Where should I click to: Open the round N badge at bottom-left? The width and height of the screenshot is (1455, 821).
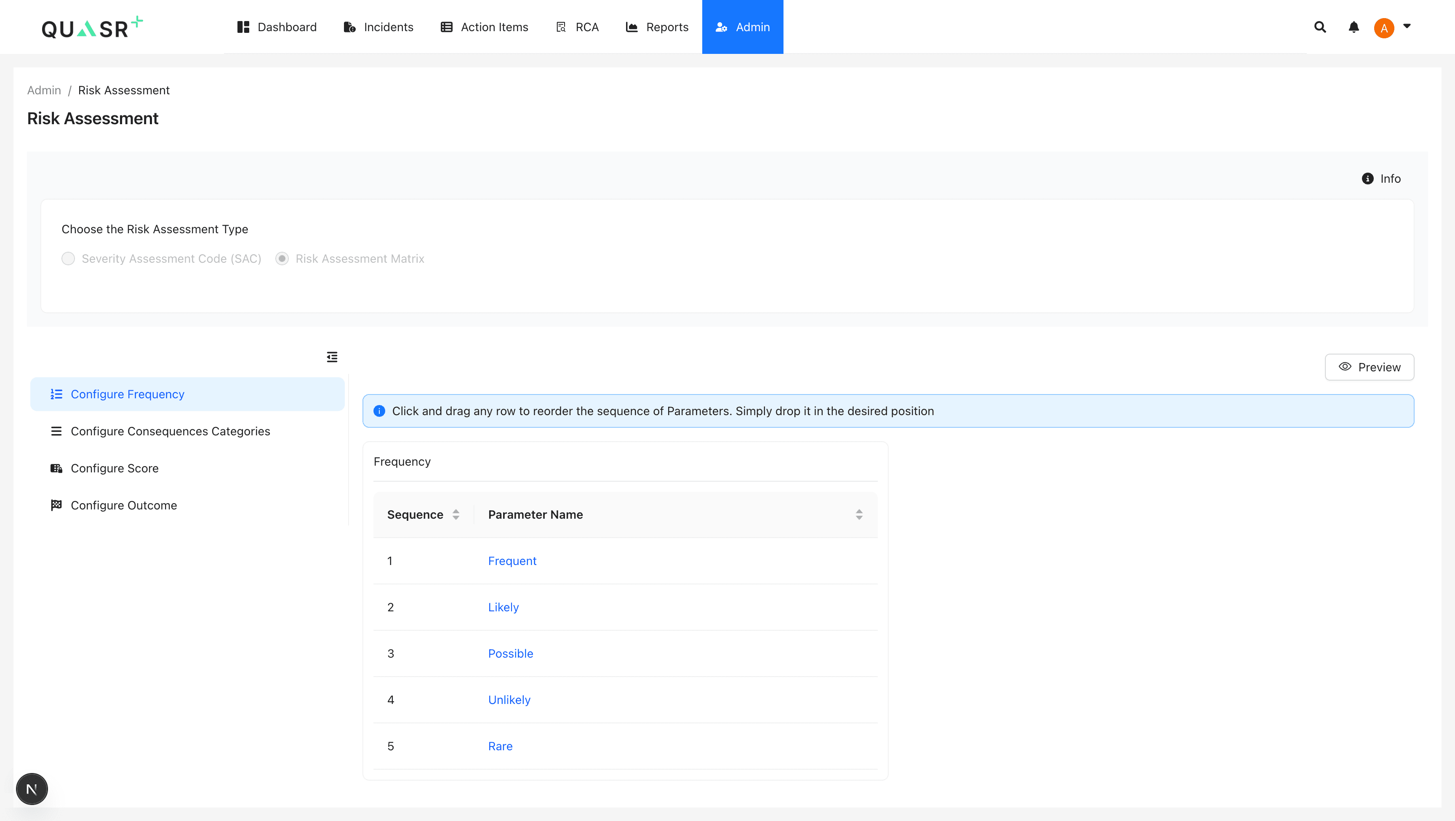tap(32, 788)
